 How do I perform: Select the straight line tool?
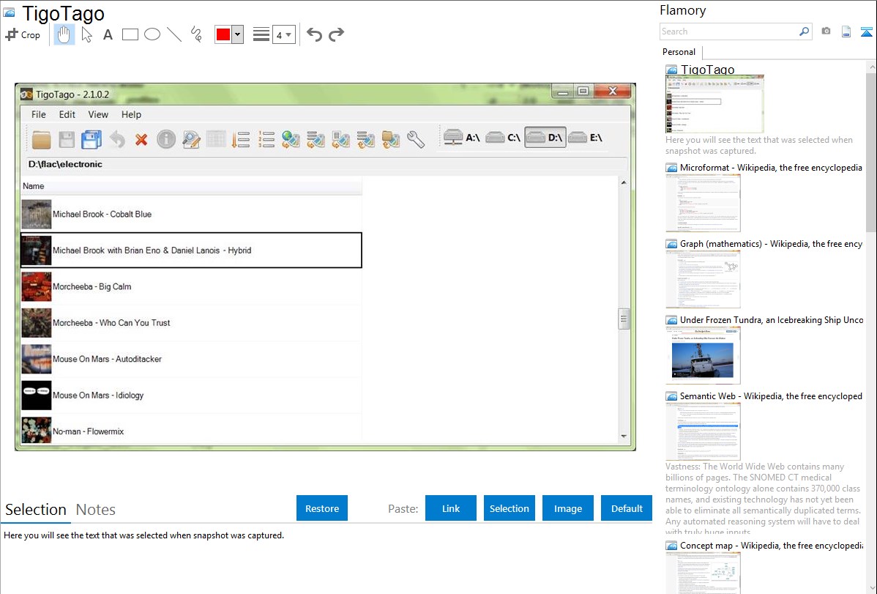click(x=174, y=34)
